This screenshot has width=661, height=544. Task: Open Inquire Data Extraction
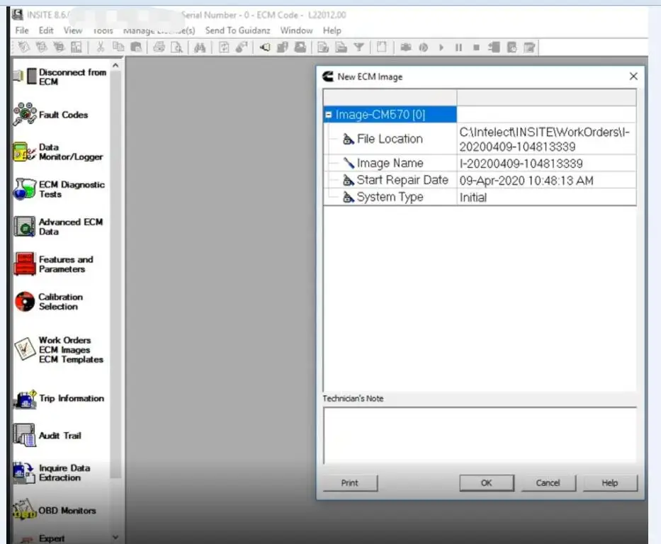pyautogui.click(x=52, y=472)
